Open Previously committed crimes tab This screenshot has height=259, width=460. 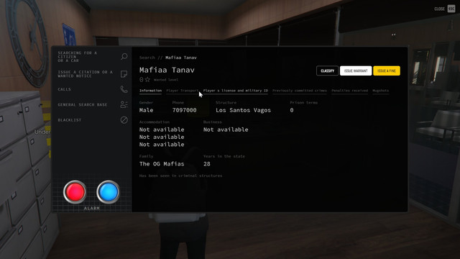tap(300, 91)
